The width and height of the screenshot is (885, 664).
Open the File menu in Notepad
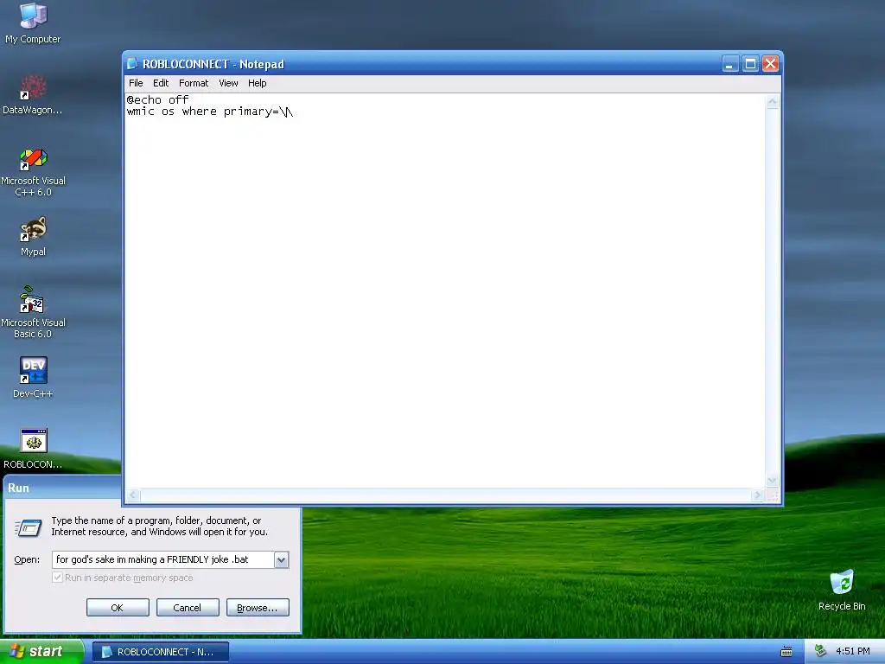pos(136,83)
